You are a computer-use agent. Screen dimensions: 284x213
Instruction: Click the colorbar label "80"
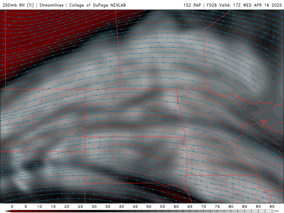coord(231,207)
